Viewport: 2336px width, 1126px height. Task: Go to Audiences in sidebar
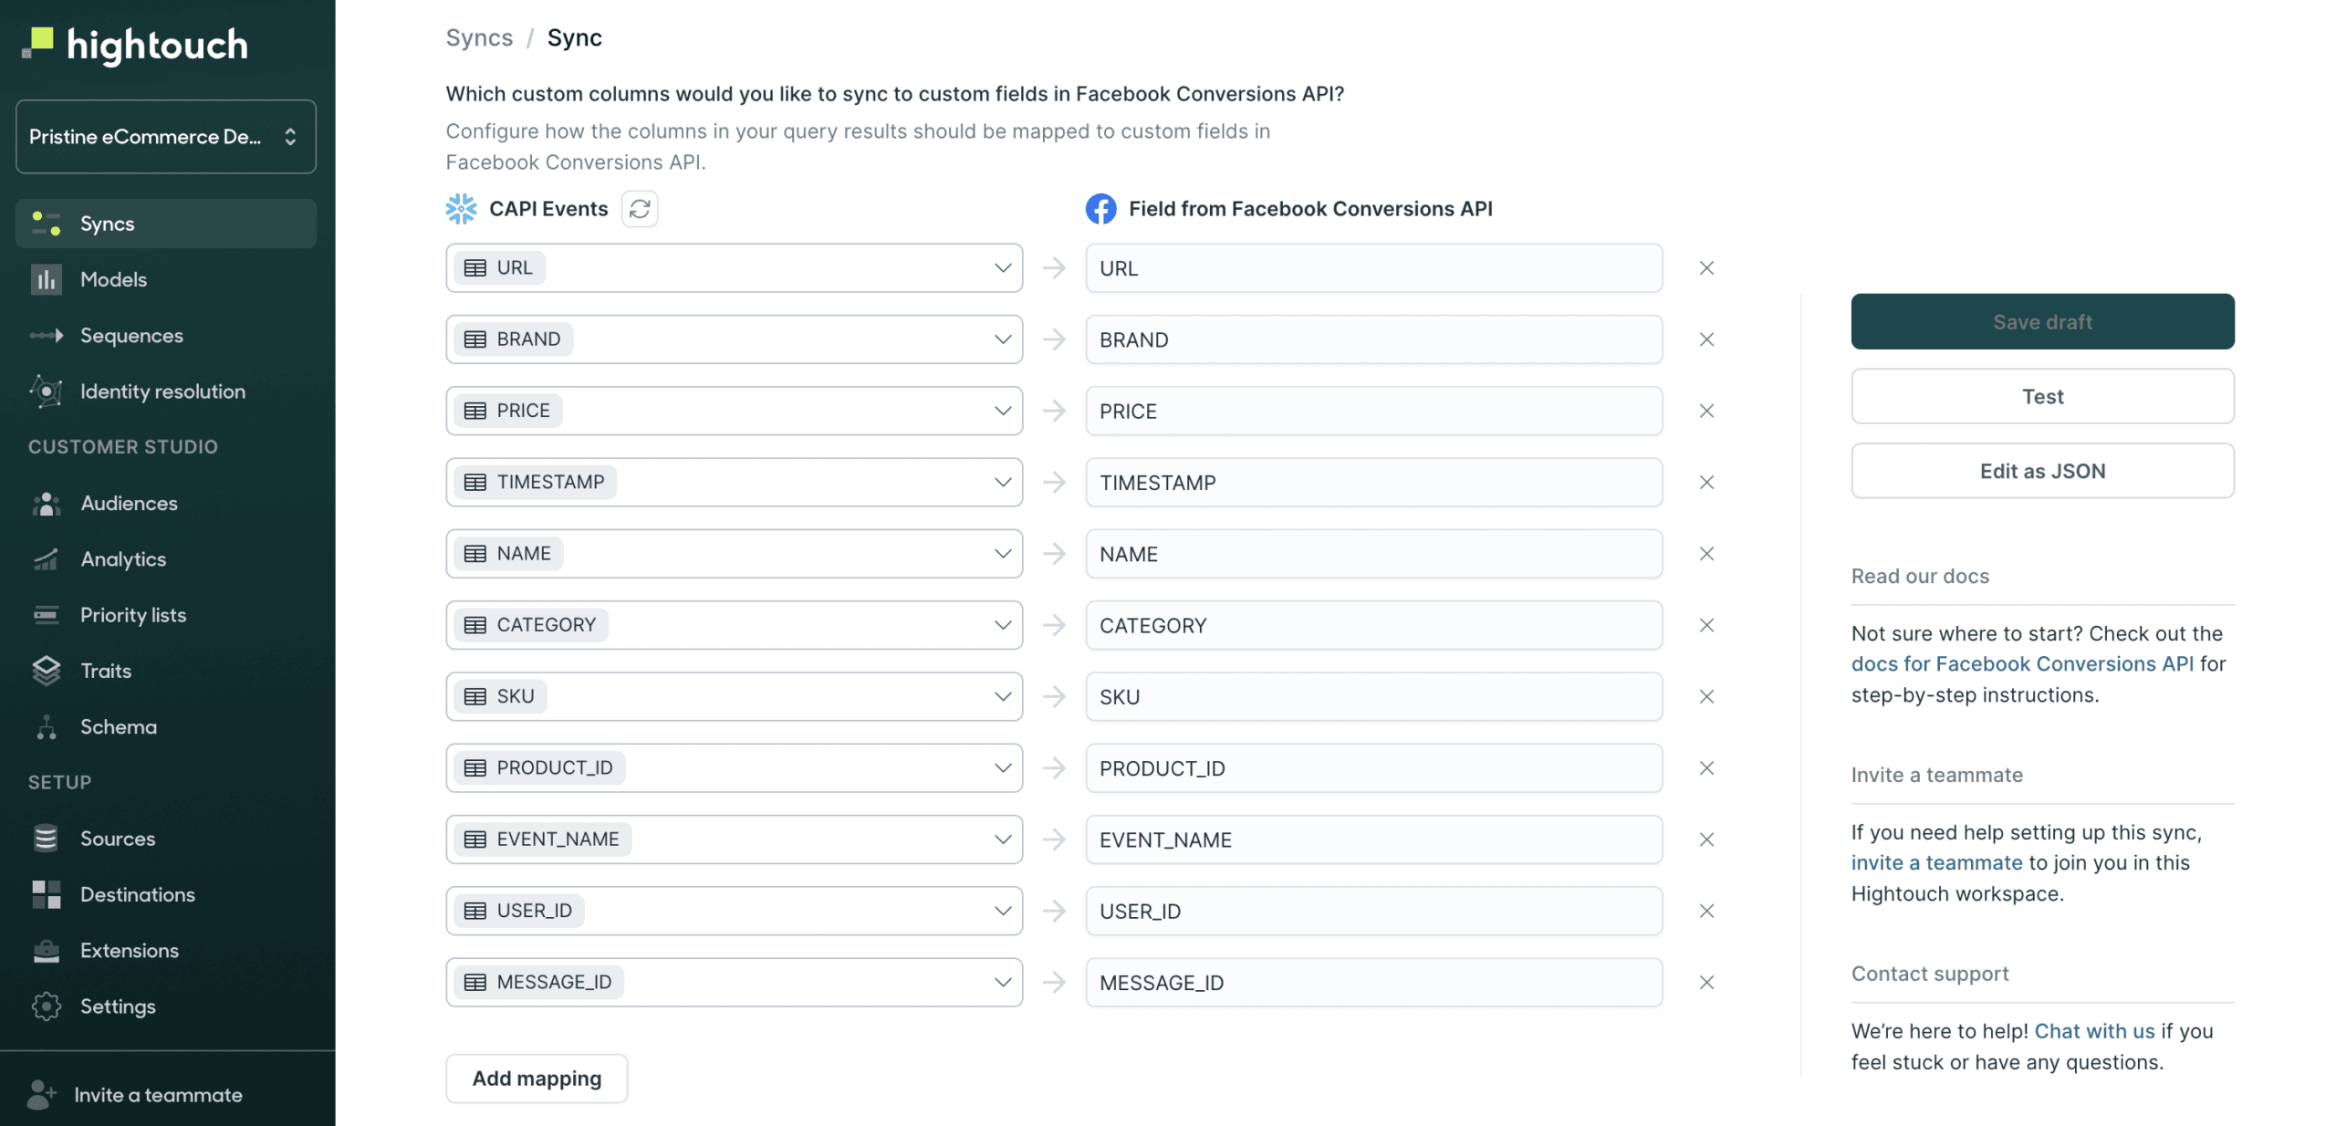pos(129,503)
